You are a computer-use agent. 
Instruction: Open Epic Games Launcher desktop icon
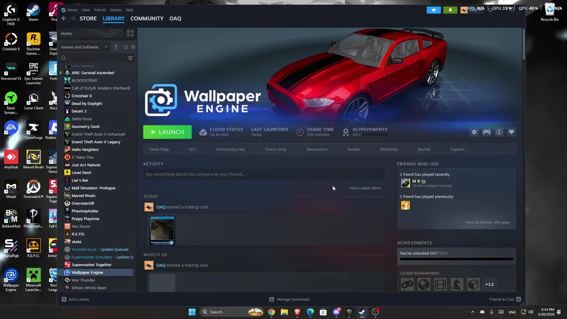tap(33, 74)
